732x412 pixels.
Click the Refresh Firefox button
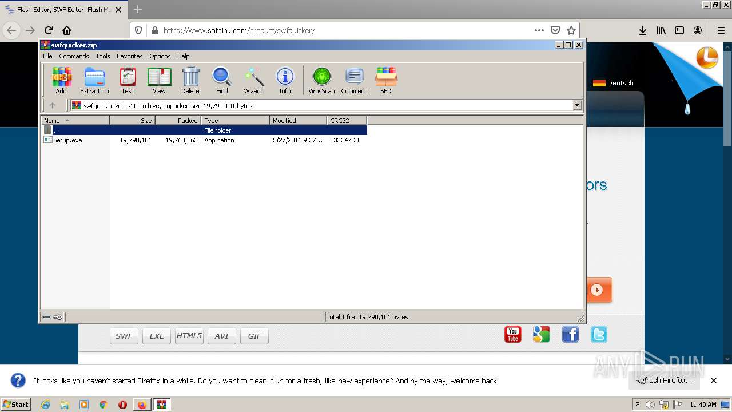pos(663,381)
